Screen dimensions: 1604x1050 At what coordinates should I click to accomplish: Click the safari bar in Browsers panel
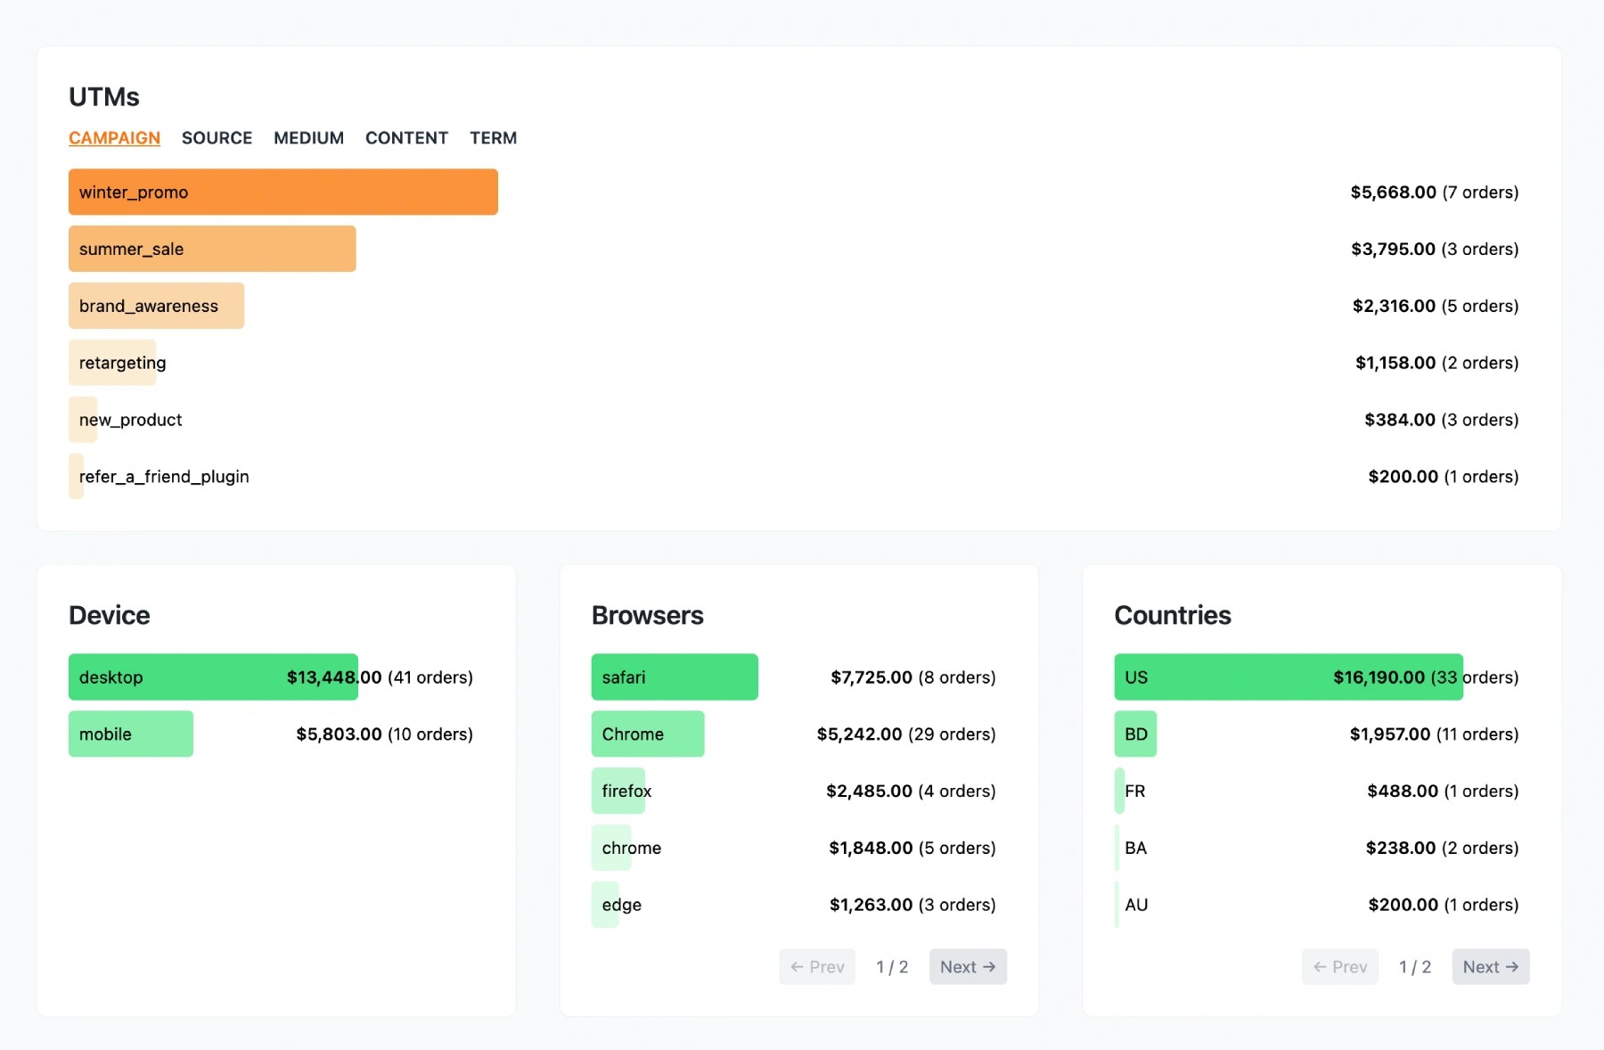tap(675, 677)
